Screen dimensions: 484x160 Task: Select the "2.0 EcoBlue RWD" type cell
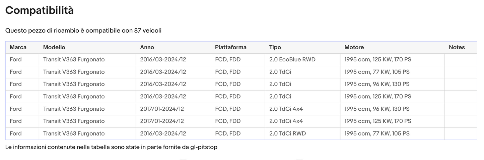pos(292,60)
